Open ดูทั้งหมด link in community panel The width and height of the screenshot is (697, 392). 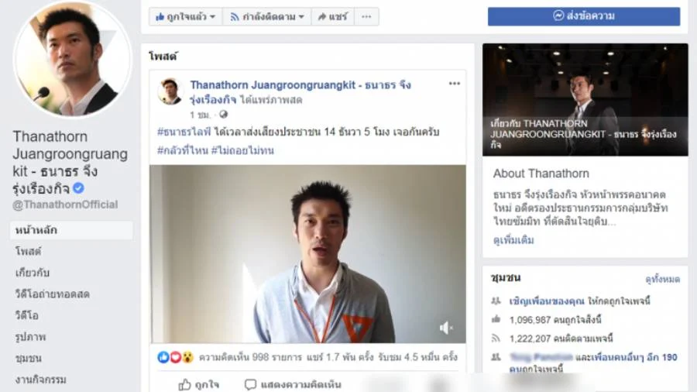click(662, 279)
